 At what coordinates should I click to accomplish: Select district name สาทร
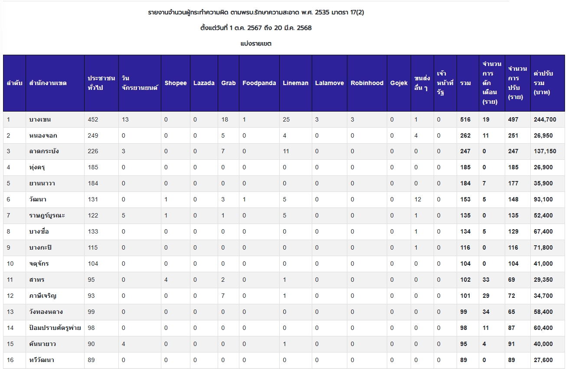(37, 280)
